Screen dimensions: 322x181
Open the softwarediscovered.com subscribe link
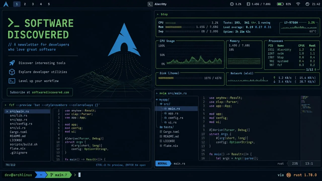click(50, 92)
